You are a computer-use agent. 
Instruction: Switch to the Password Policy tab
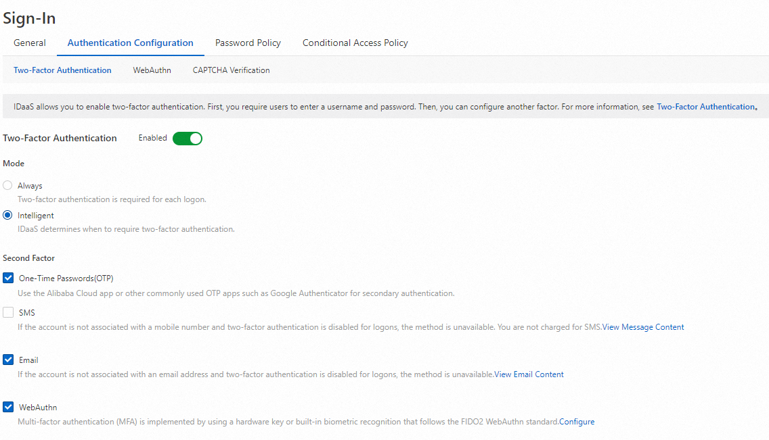click(248, 43)
